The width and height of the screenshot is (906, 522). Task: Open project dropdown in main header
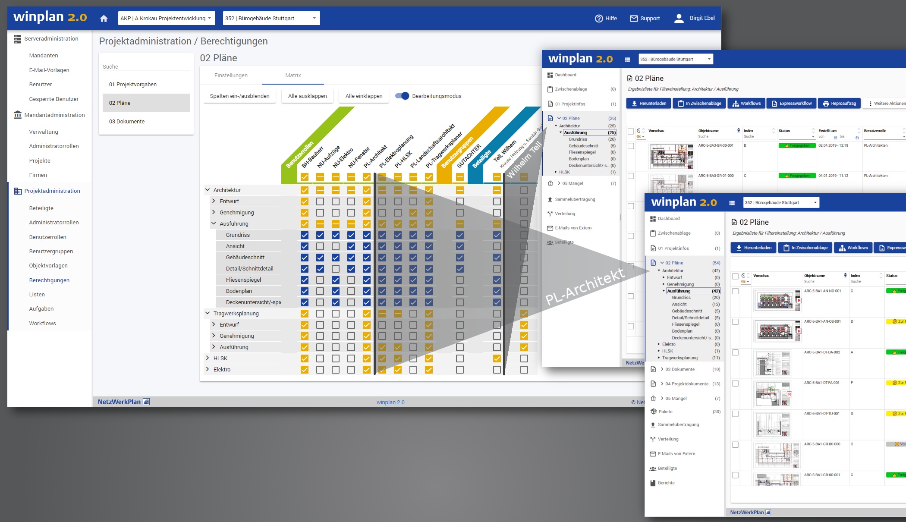point(271,18)
